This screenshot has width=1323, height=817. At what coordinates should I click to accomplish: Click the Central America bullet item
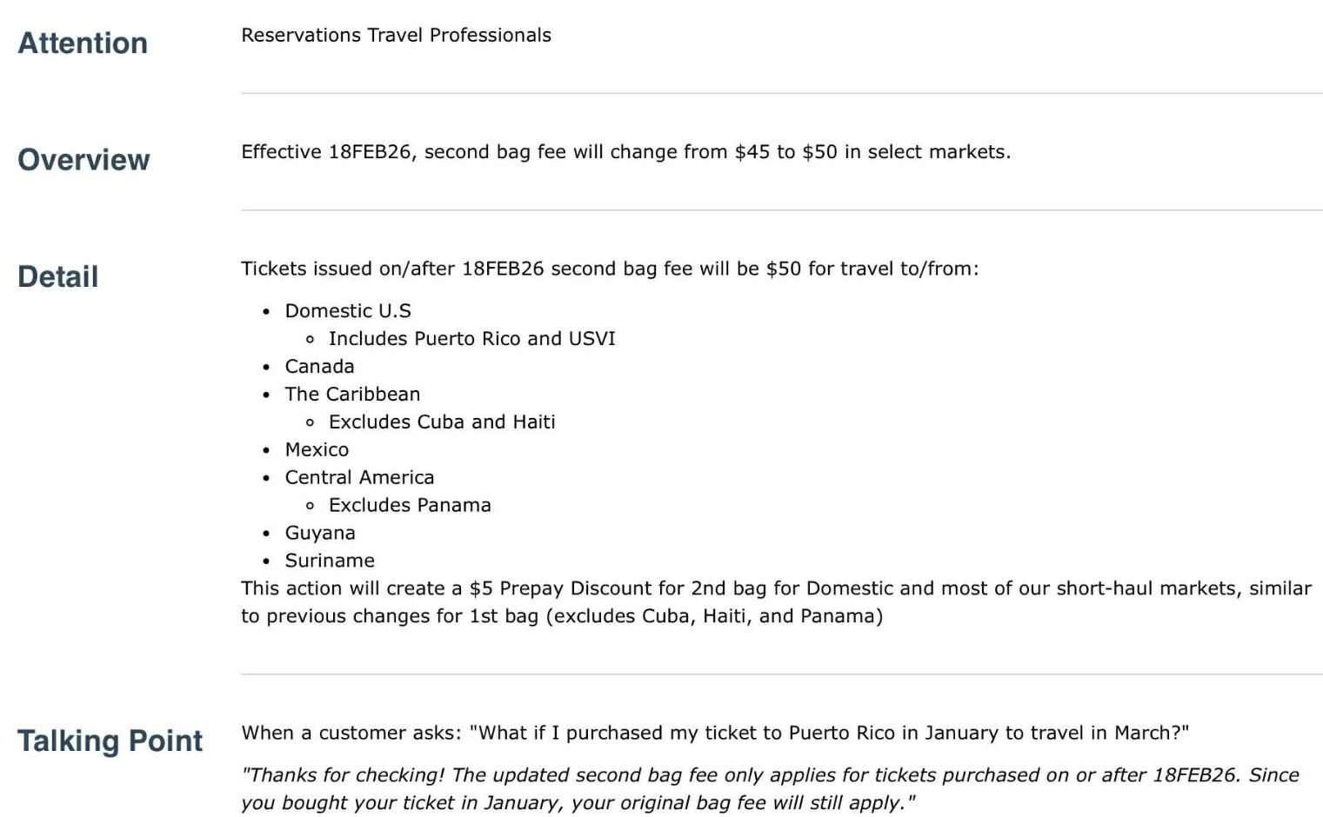click(x=359, y=478)
